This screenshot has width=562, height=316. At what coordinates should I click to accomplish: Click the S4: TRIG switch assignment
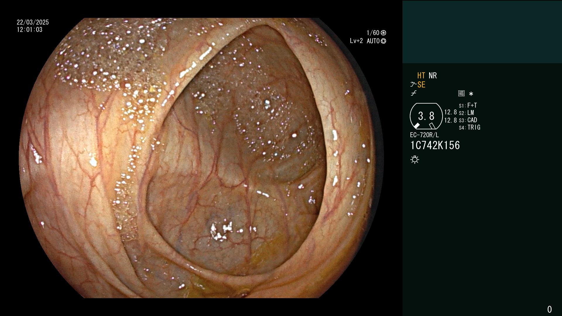click(470, 127)
